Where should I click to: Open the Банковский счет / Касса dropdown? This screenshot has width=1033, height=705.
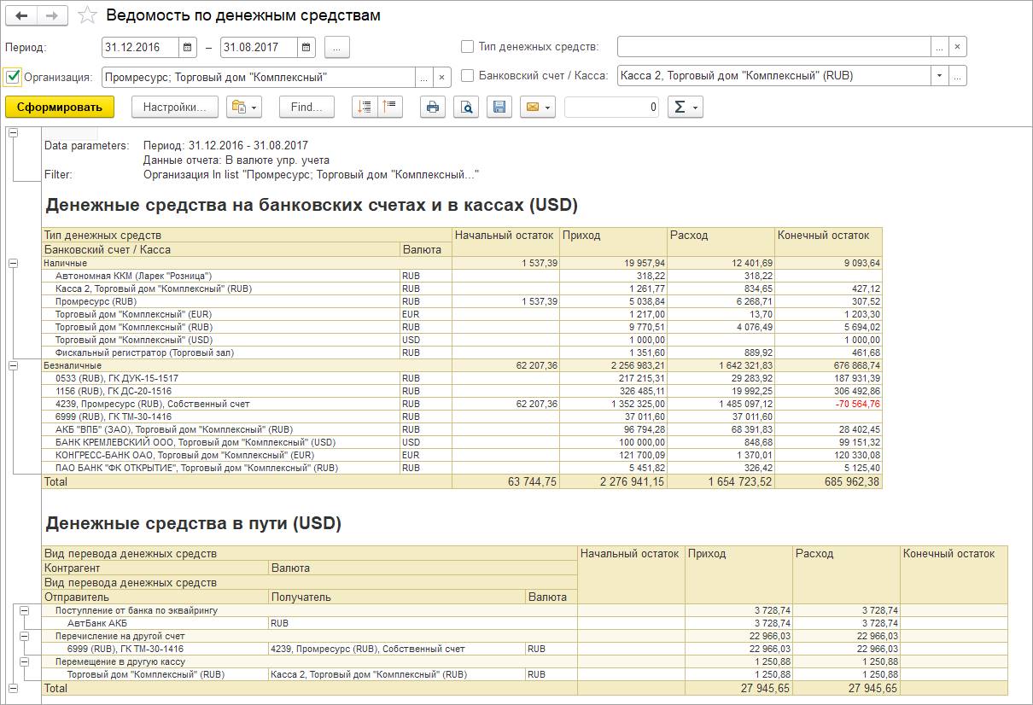coord(939,76)
